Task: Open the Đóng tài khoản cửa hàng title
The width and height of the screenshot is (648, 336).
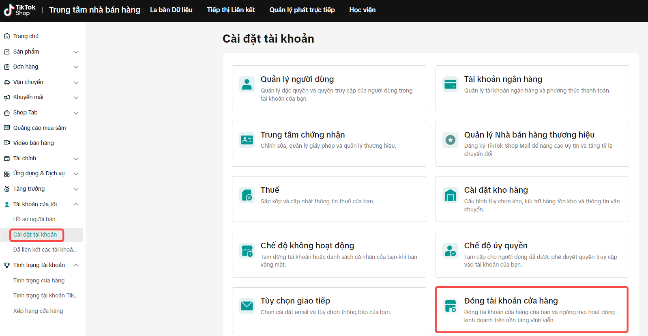Action: pos(511,301)
